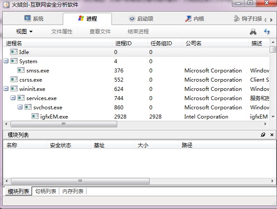Collapse the services.exe tree node
The image size is (277, 209).
pos(13,98)
